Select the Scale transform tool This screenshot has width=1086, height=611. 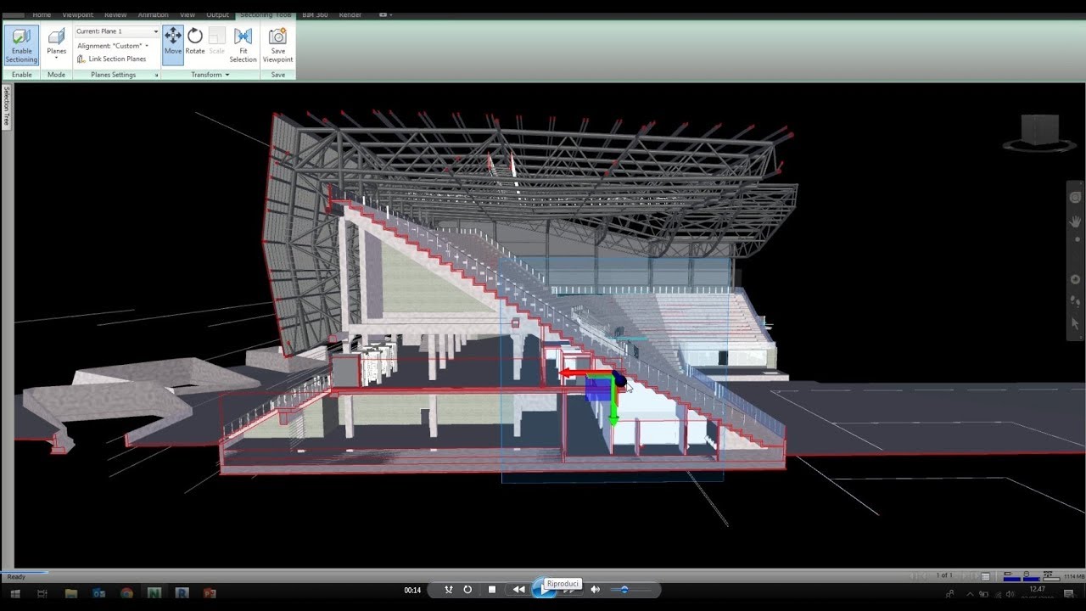(217, 41)
